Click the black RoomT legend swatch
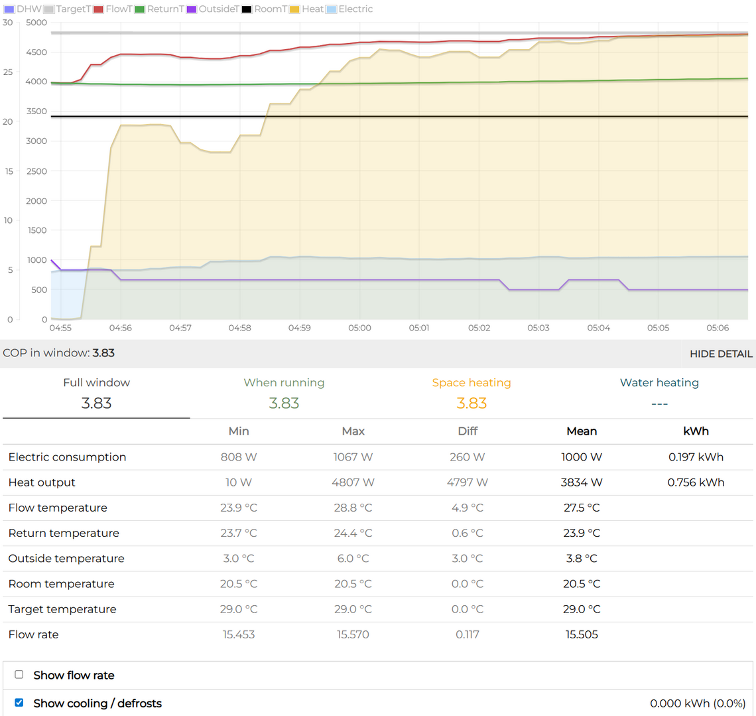 (x=247, y=9)
